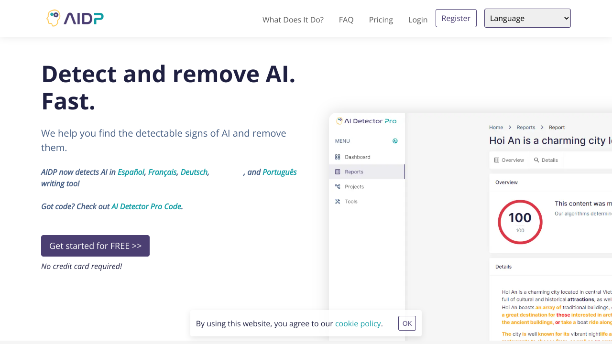Viewport: 612px width, 344px height.
Task: Switch to the Overview tab in report
Action: point(509,160)
